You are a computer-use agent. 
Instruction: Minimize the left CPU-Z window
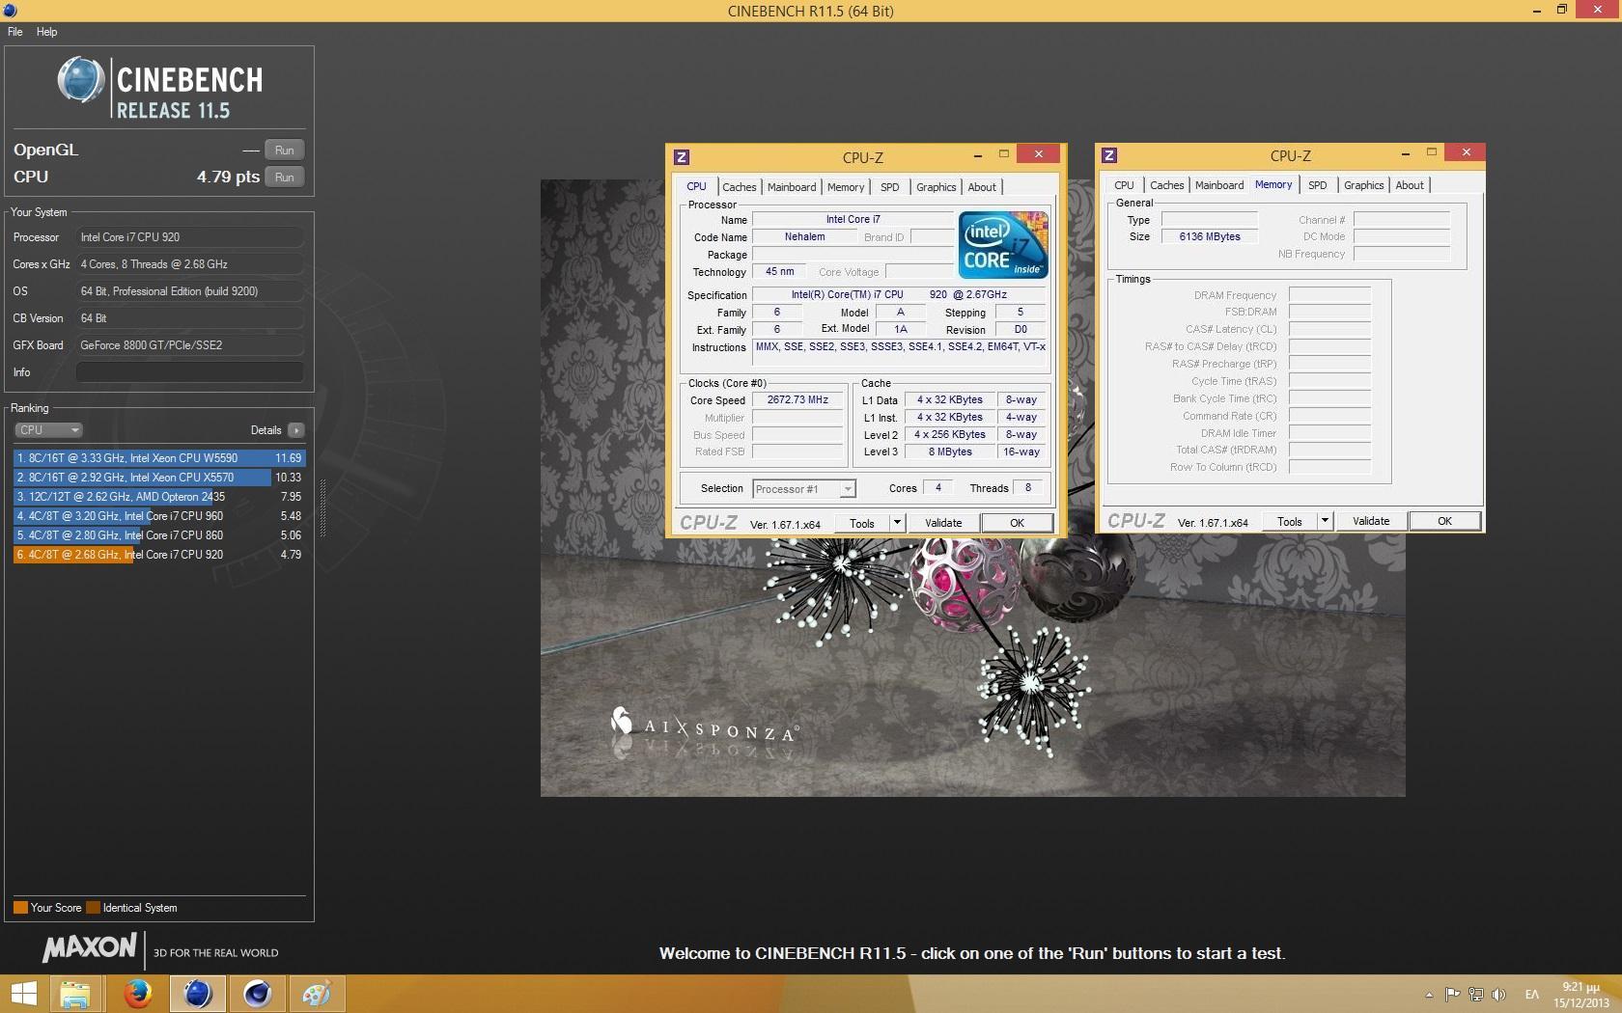pos(978,154)
